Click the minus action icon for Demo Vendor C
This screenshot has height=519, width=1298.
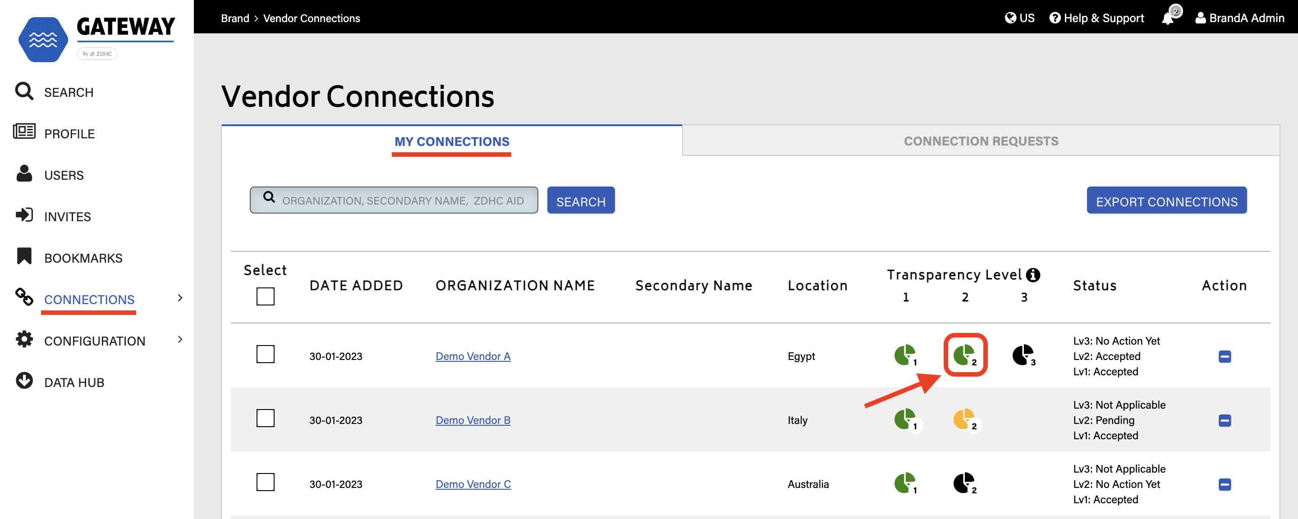coord(1225,484)
